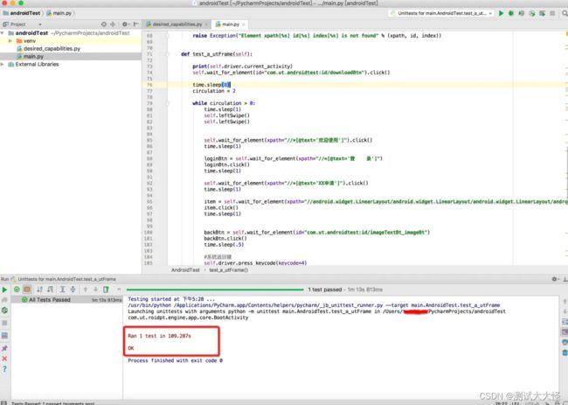Hide the Project tool window
The height and width of the screenshot is (405, 568).
tap(135, 24)
